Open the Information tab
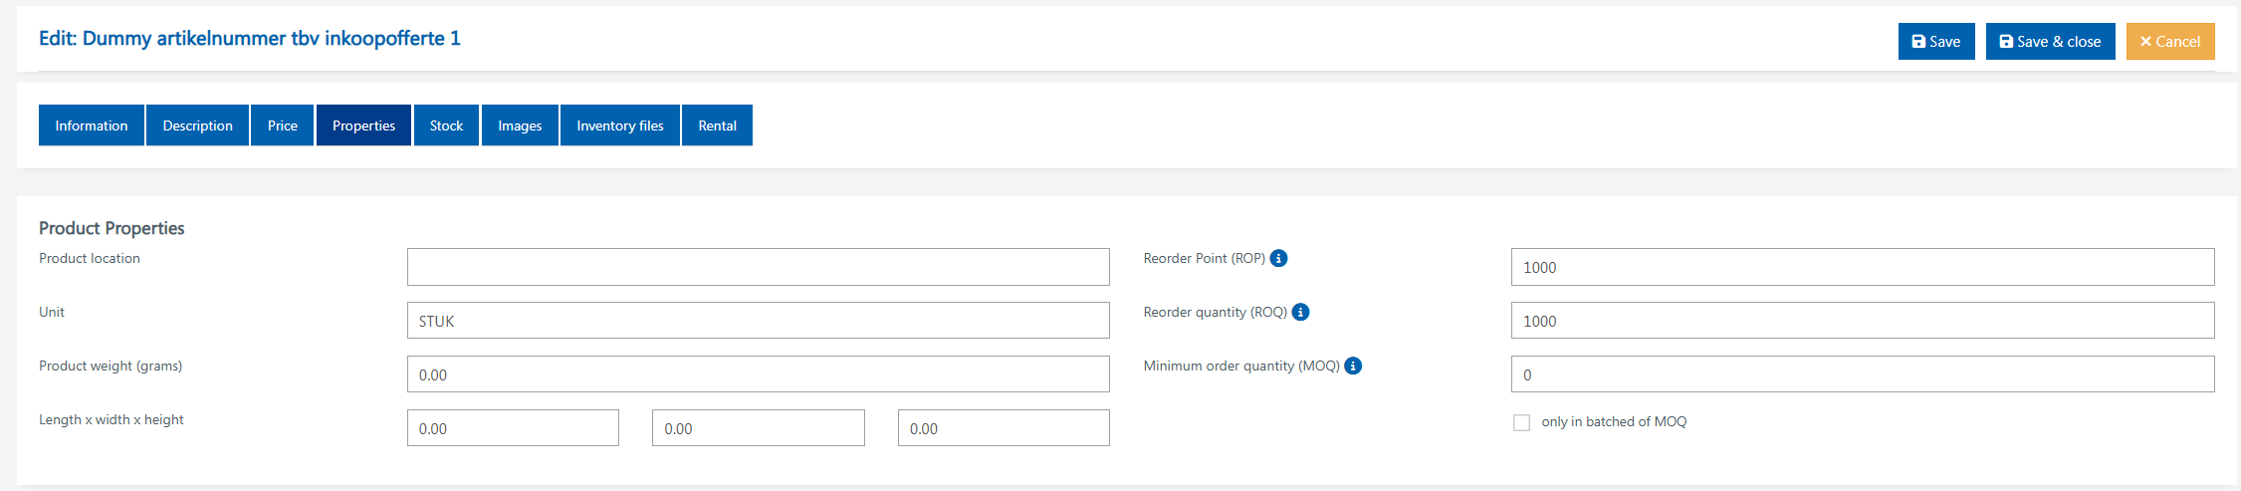The image size is (2241, 491). click(92, 125)
